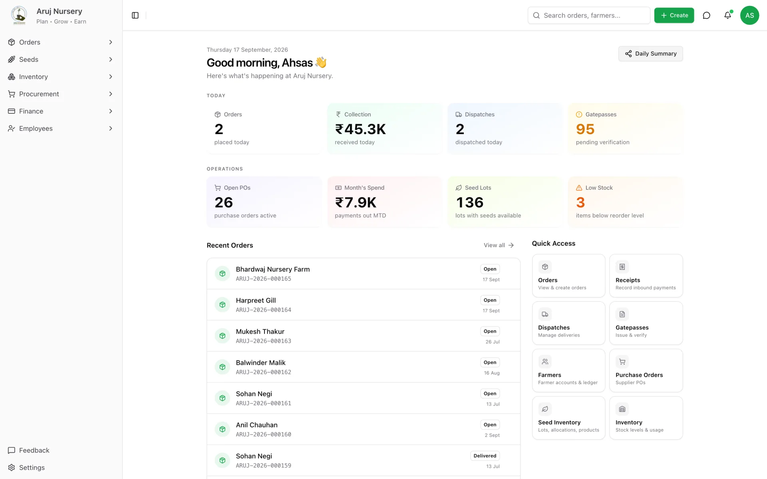Open the Daily Summary share button
The image size is (767, 479).
point(650,53)
